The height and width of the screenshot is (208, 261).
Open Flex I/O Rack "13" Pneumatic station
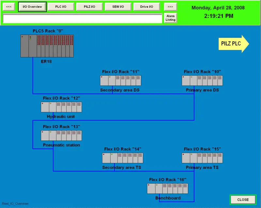(61, 135)
